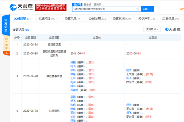Open 洪锋 link in row 4
Viewport: 184px width, 122px height.
(x=73, y=109)
